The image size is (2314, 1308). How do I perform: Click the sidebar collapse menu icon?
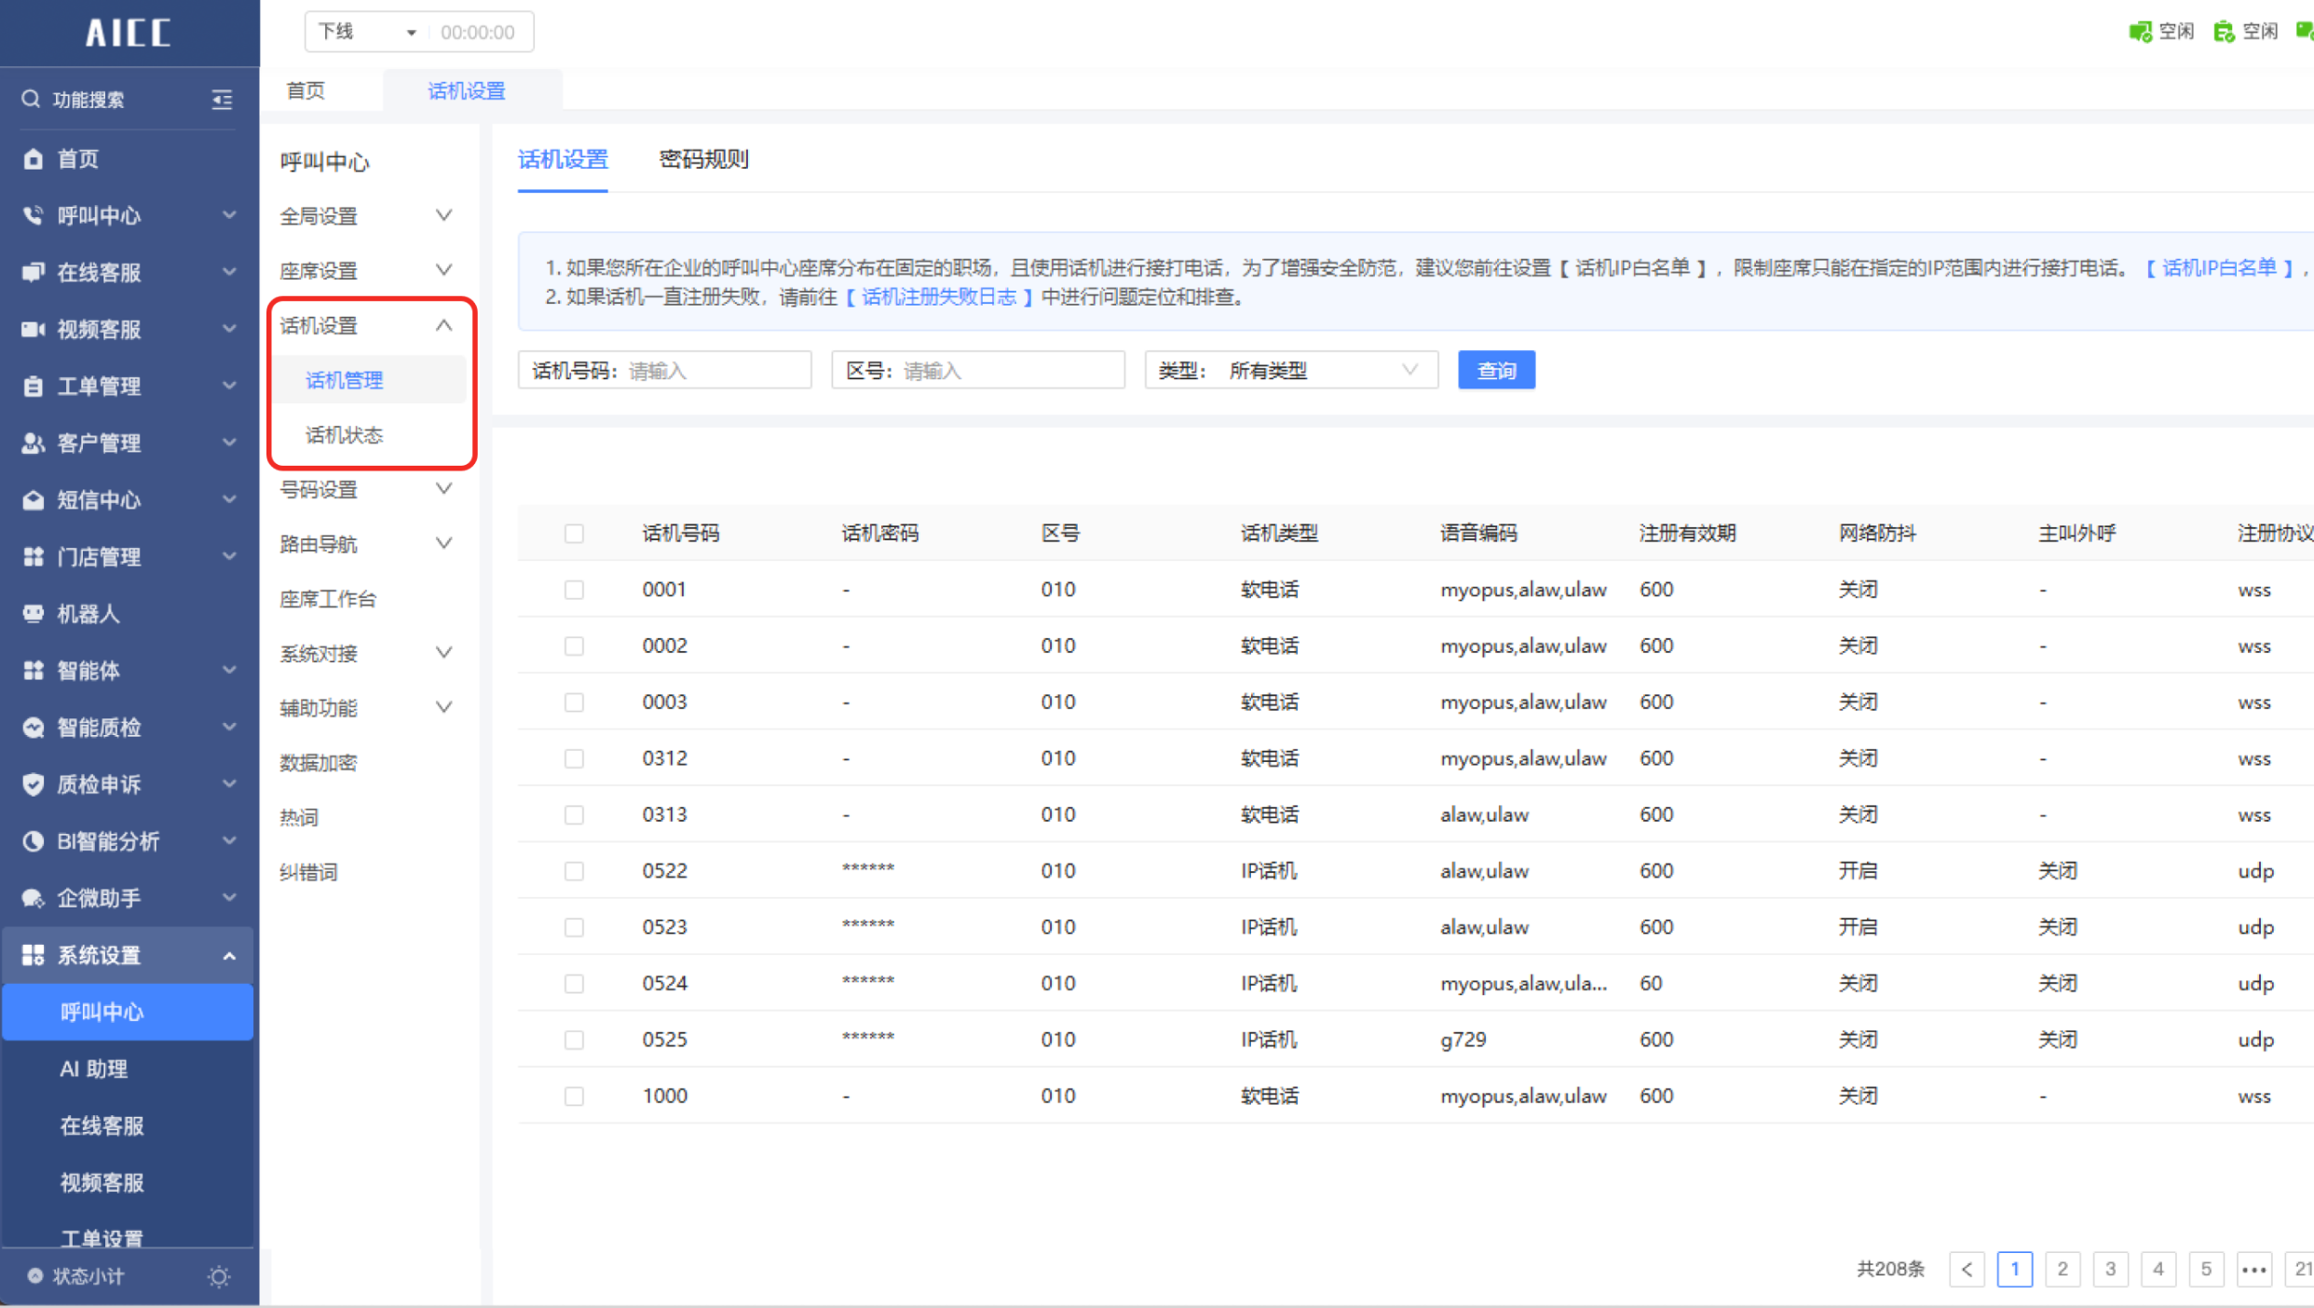click(x=222, y=100)
